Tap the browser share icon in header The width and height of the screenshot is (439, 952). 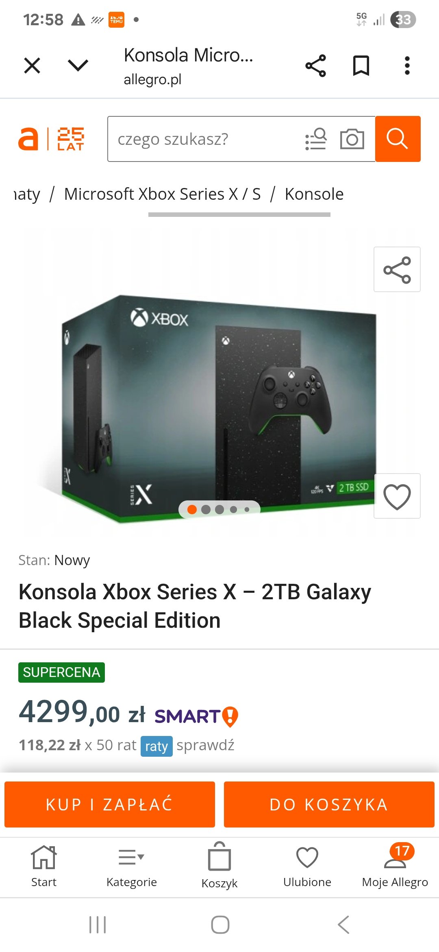(315, 66)
